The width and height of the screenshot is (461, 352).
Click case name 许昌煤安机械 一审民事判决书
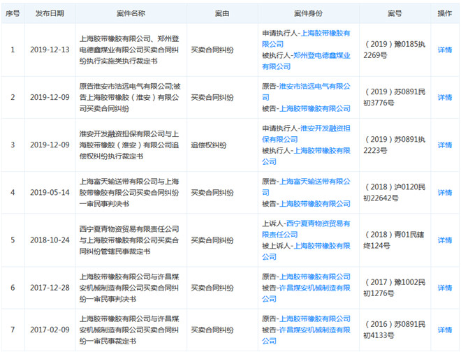[129, 288]
